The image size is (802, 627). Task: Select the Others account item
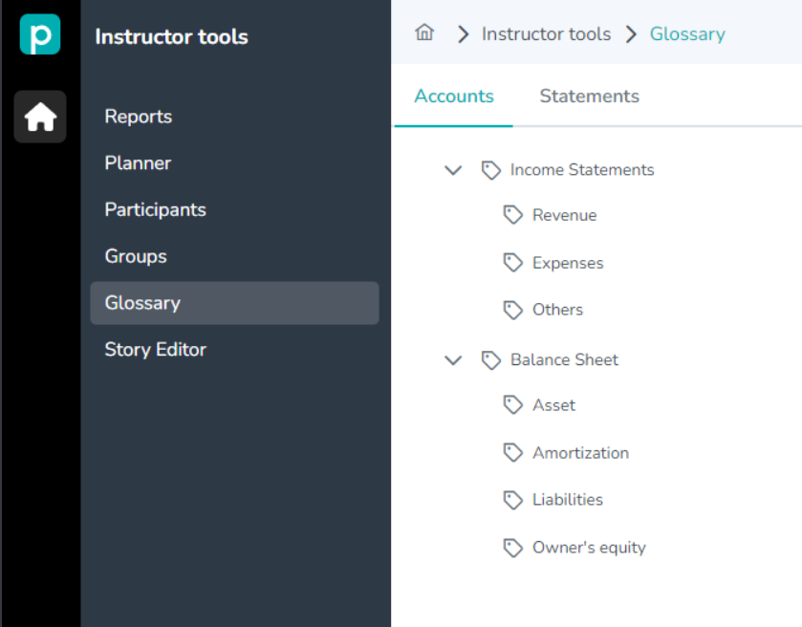tap(557, 310)
